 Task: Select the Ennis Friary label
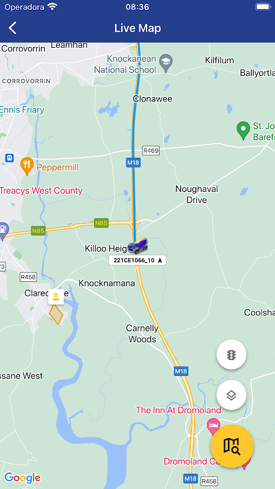22,110
